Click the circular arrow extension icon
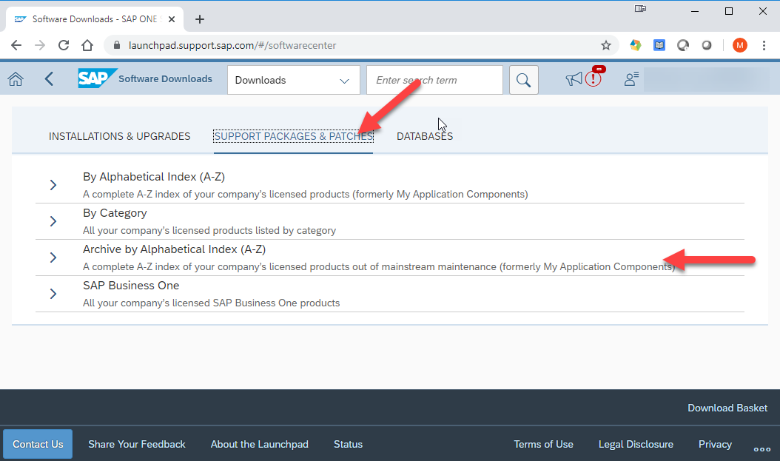The width and height of the screenshot is (780, 461). click(x=683, y=45)
